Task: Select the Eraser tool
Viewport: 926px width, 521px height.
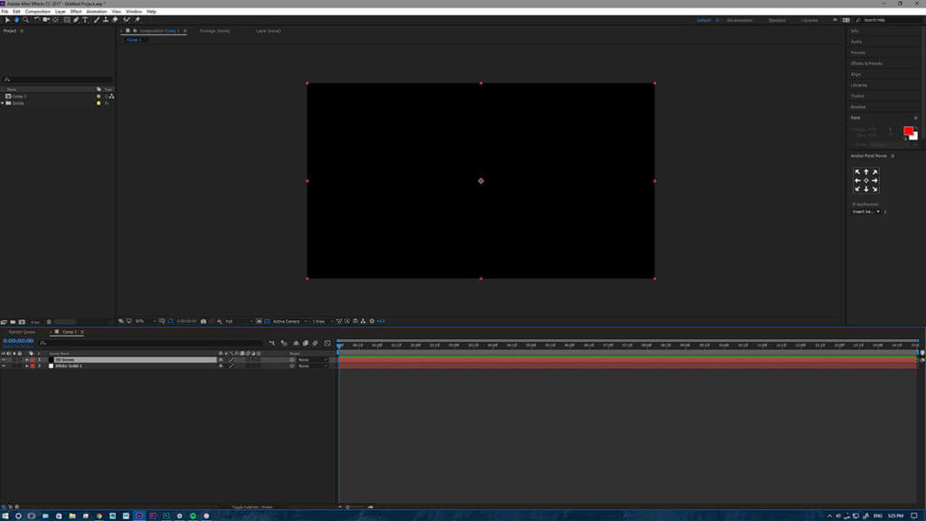Action: point(115,20)
